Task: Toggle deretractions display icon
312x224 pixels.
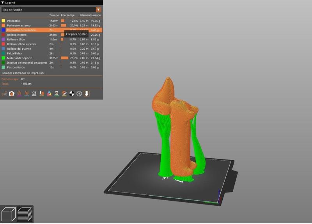Action: coord(27,93)
